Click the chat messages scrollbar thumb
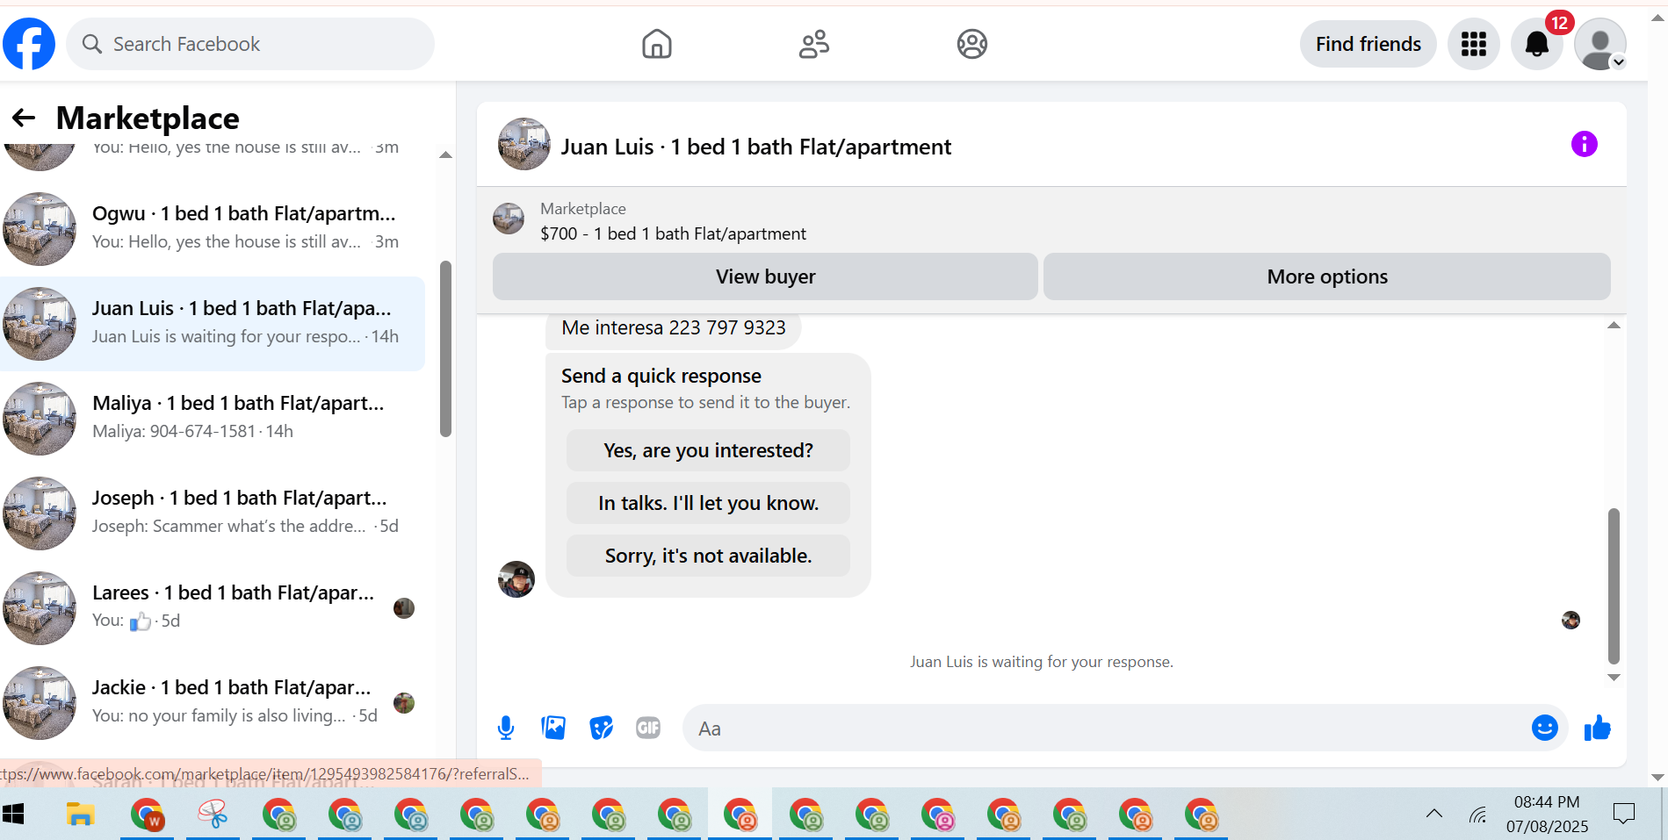 1614,585
